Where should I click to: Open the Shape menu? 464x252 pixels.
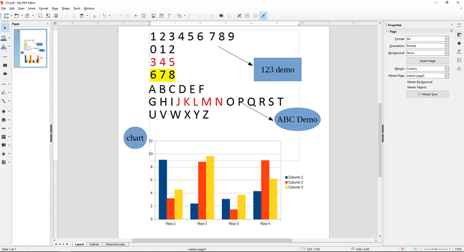tap(66, 9)
